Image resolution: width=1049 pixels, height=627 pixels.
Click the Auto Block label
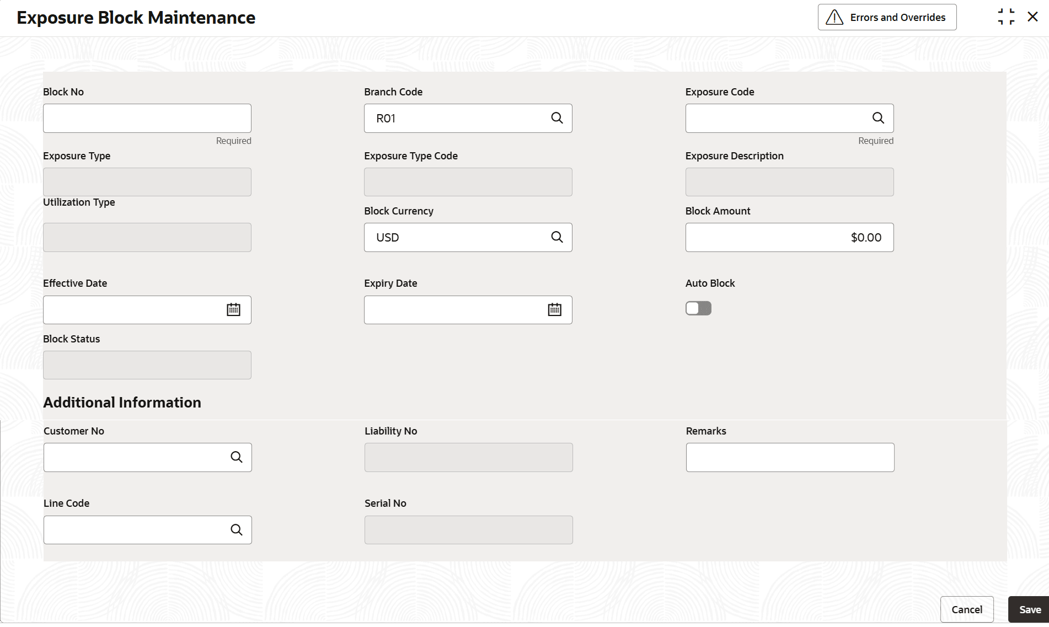710,283
